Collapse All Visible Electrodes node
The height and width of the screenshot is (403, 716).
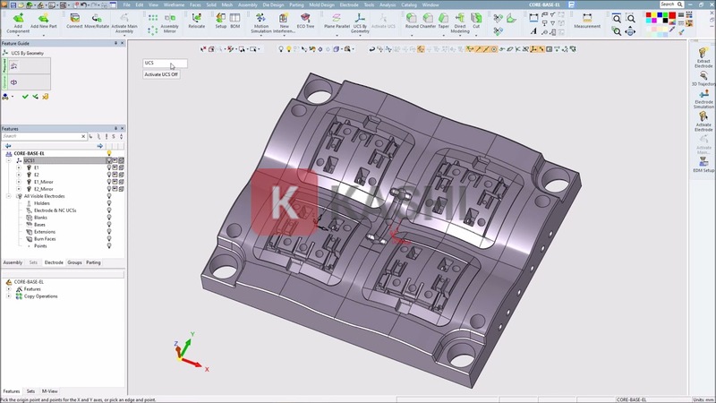tap(9, 196)
